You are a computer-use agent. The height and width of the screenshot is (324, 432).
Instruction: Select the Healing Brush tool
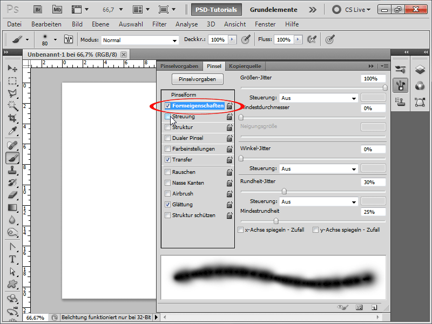(x=12, y=145)
